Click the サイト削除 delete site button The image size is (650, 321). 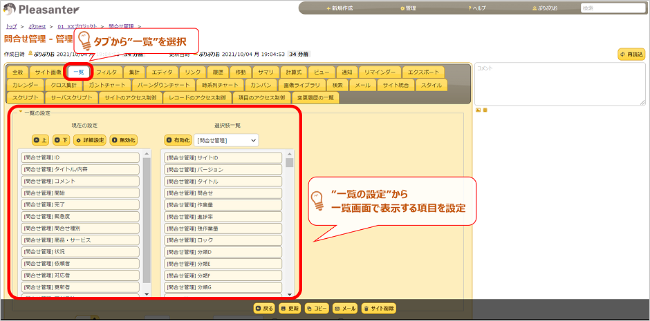pyautogui.click(x=379, y=308)
